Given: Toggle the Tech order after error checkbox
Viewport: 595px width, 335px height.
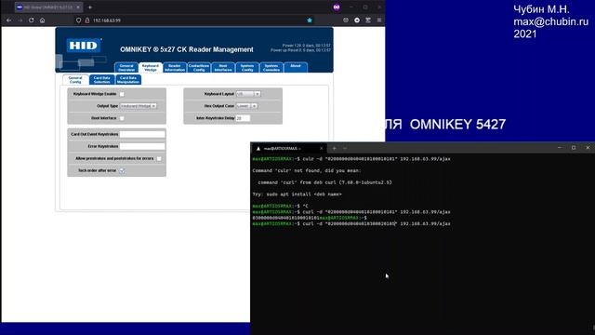Looking at the screenshot, I should coord(122,170).
